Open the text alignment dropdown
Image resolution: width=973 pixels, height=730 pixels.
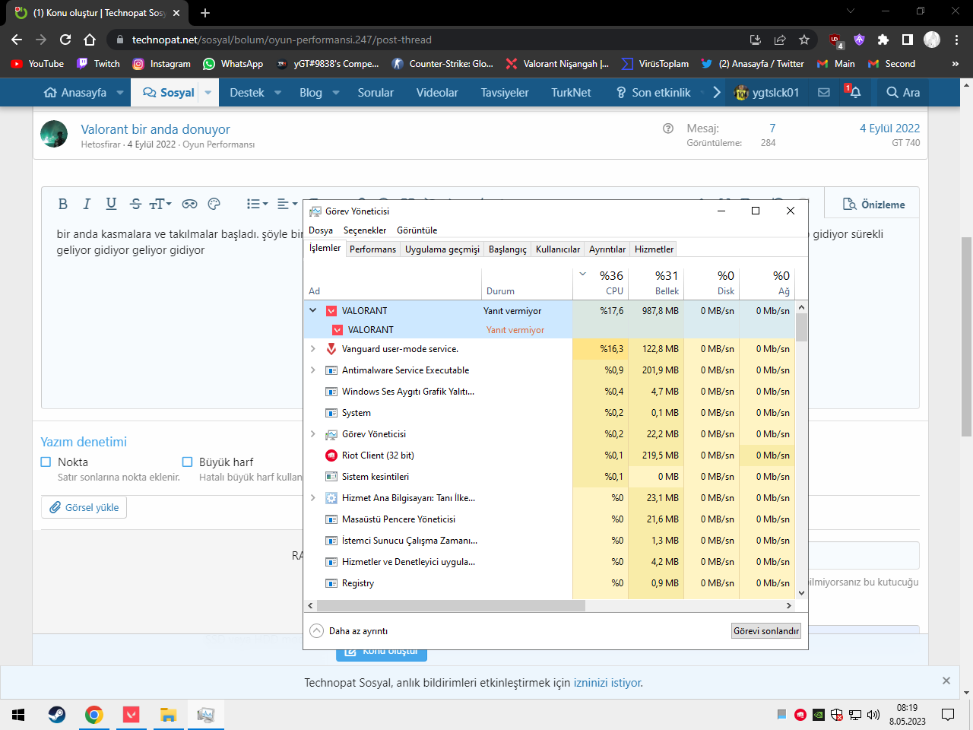coord(287,204)
